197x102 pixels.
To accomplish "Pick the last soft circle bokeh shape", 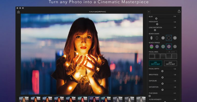I will [x=175, y=38].
